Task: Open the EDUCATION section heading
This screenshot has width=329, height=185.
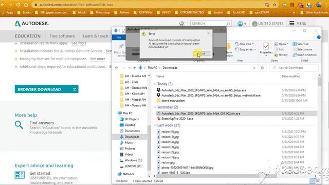Action: pyautogui.click(x=28, y=36)
